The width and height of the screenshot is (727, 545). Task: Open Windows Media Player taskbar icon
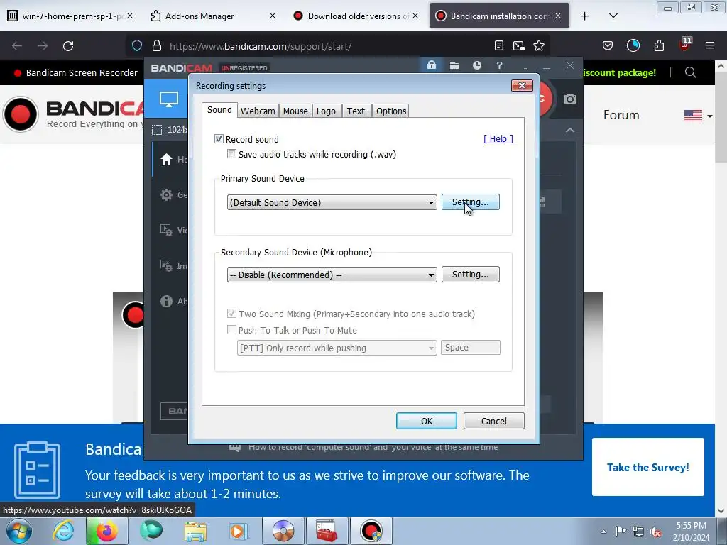point(239,531)
